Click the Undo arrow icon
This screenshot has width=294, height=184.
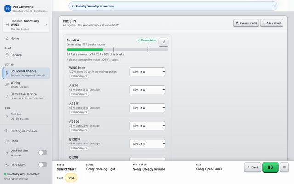coord(7,141)
